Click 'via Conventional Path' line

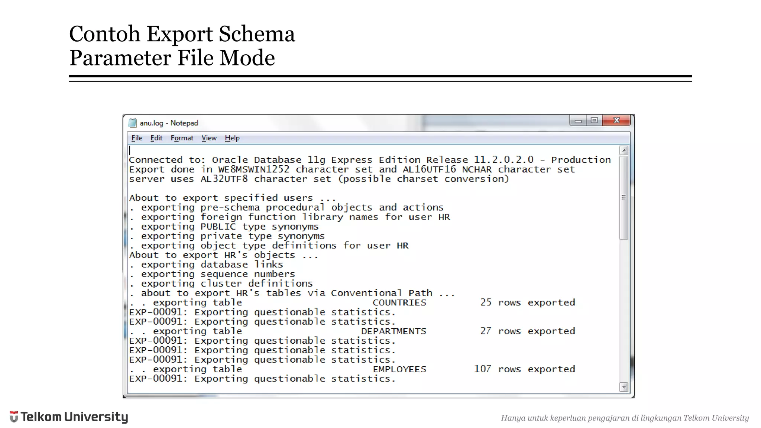point(292,293)
